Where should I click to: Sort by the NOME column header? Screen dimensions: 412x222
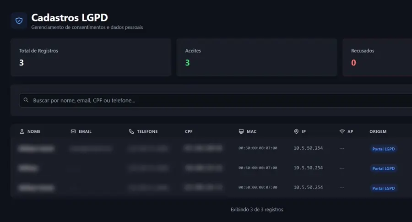[34, 131]
